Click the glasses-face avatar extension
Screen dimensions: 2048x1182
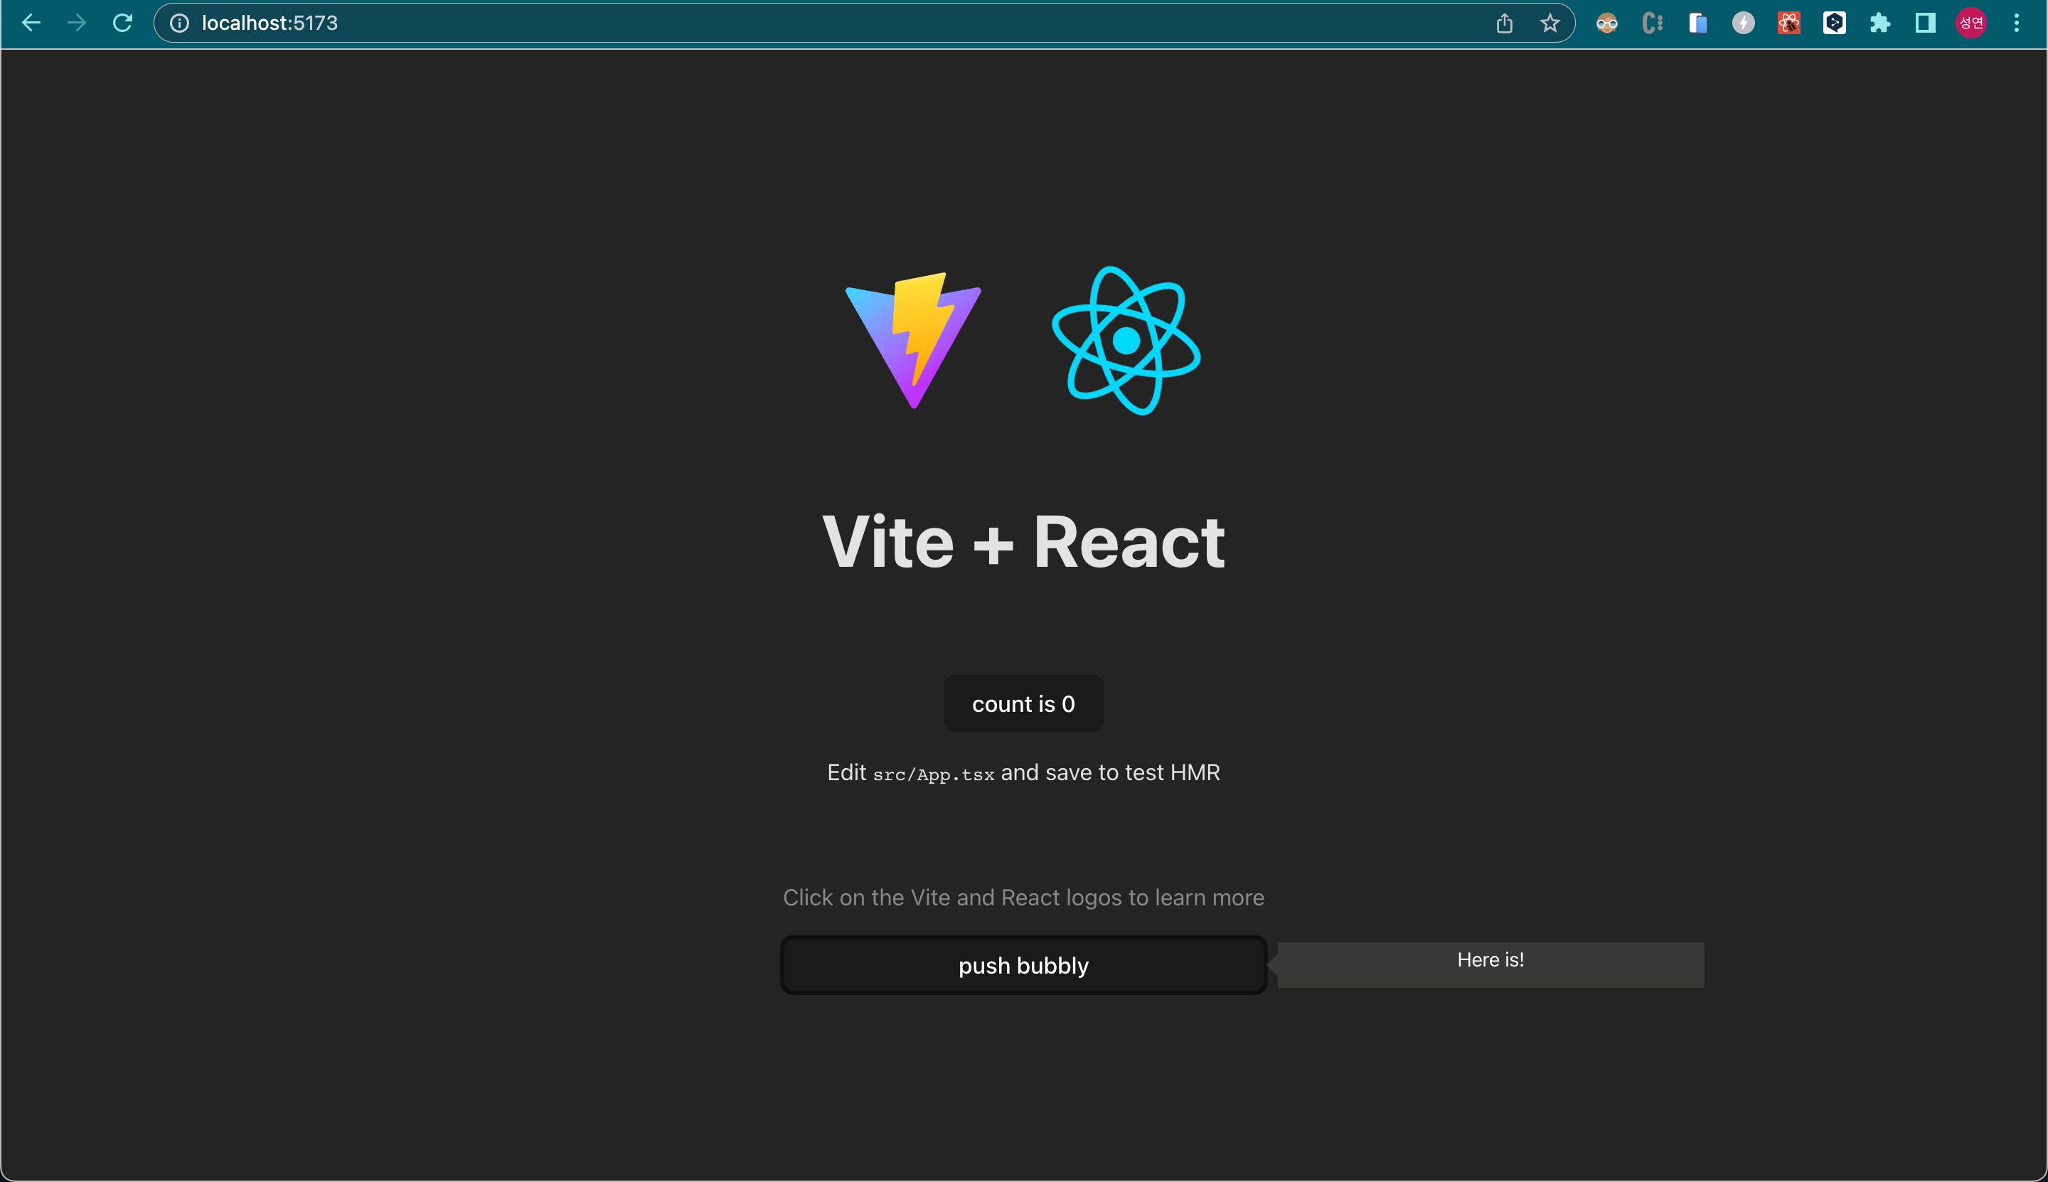[1606, 23]
